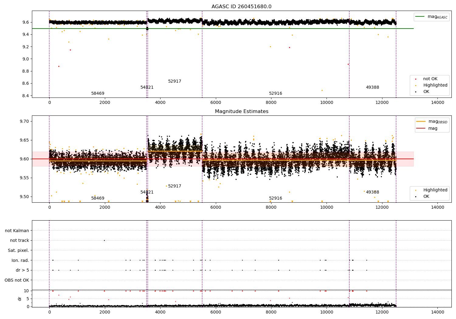Click obsid label 58469 in top plot
The width and height of the screenshot is (456, 319).
tap(98, 94)
